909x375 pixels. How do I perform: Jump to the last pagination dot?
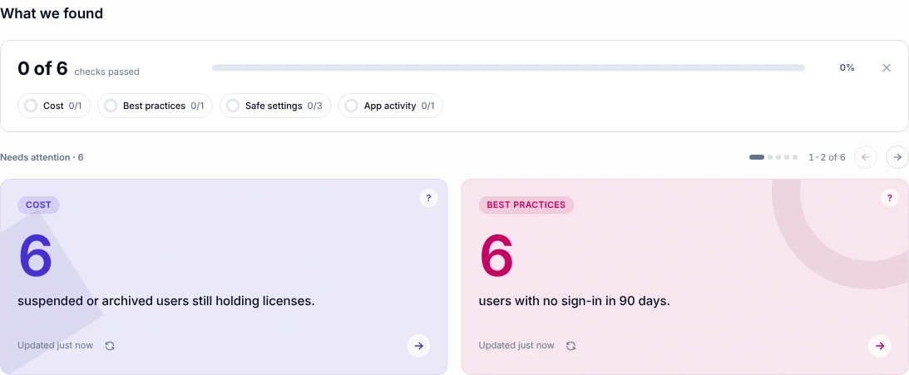point(795,157)
